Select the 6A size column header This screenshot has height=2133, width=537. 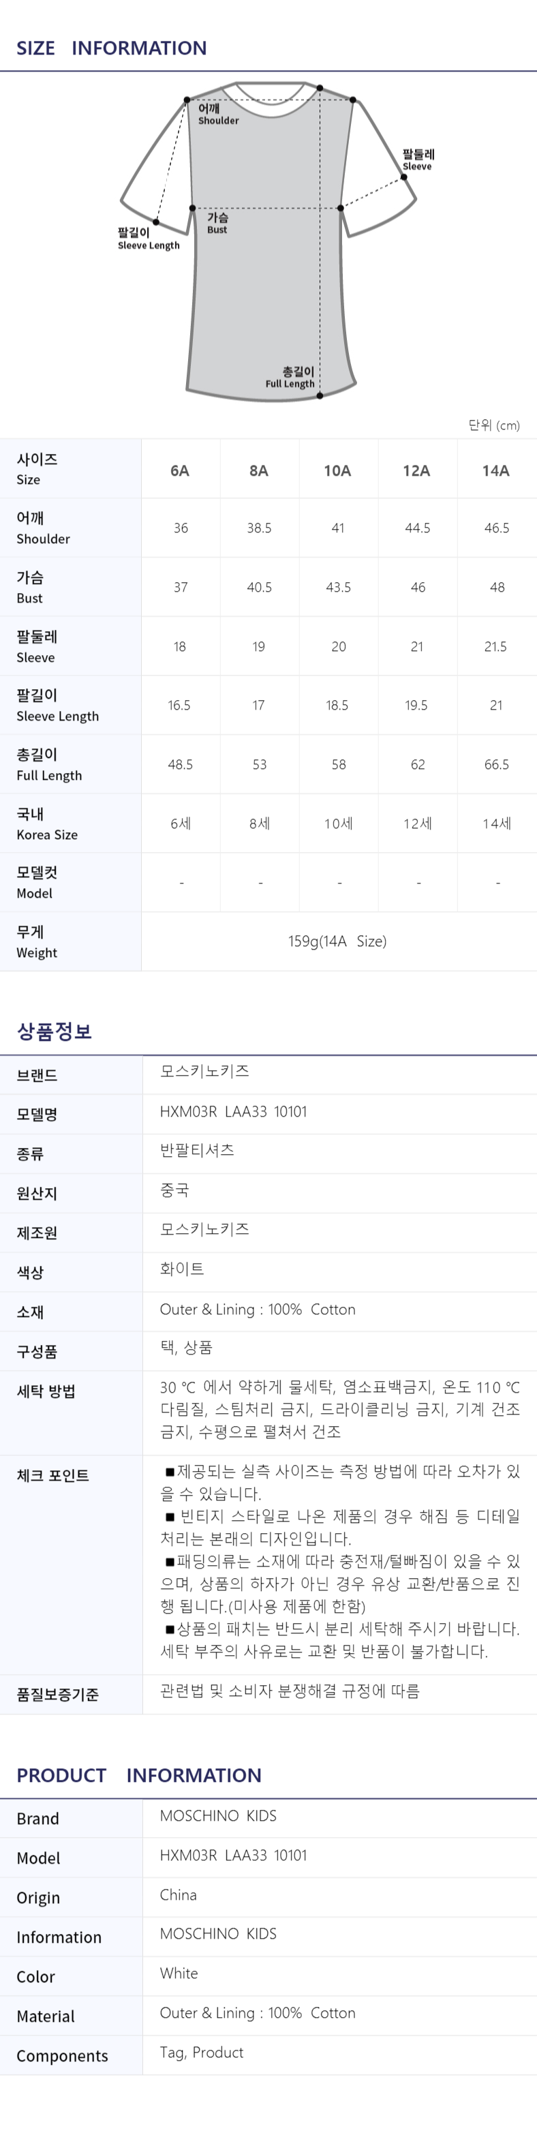coord(181,470)
